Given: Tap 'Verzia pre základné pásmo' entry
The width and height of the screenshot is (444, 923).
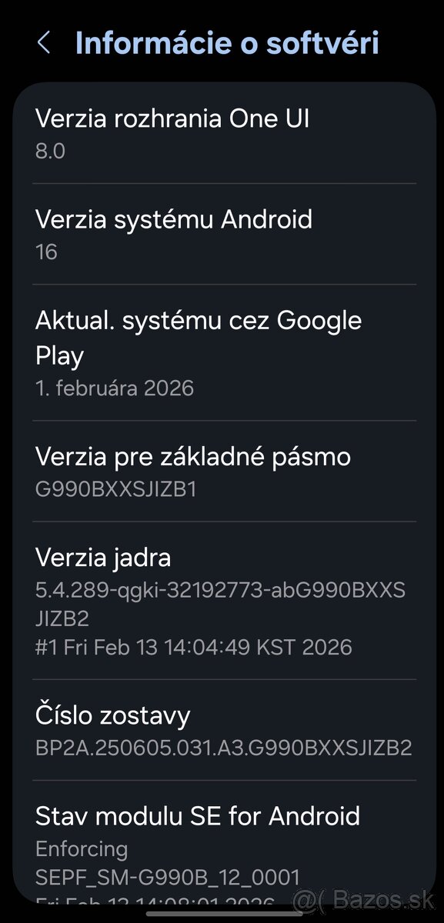Looking at the screenshot, I should (x=193, y=456).
